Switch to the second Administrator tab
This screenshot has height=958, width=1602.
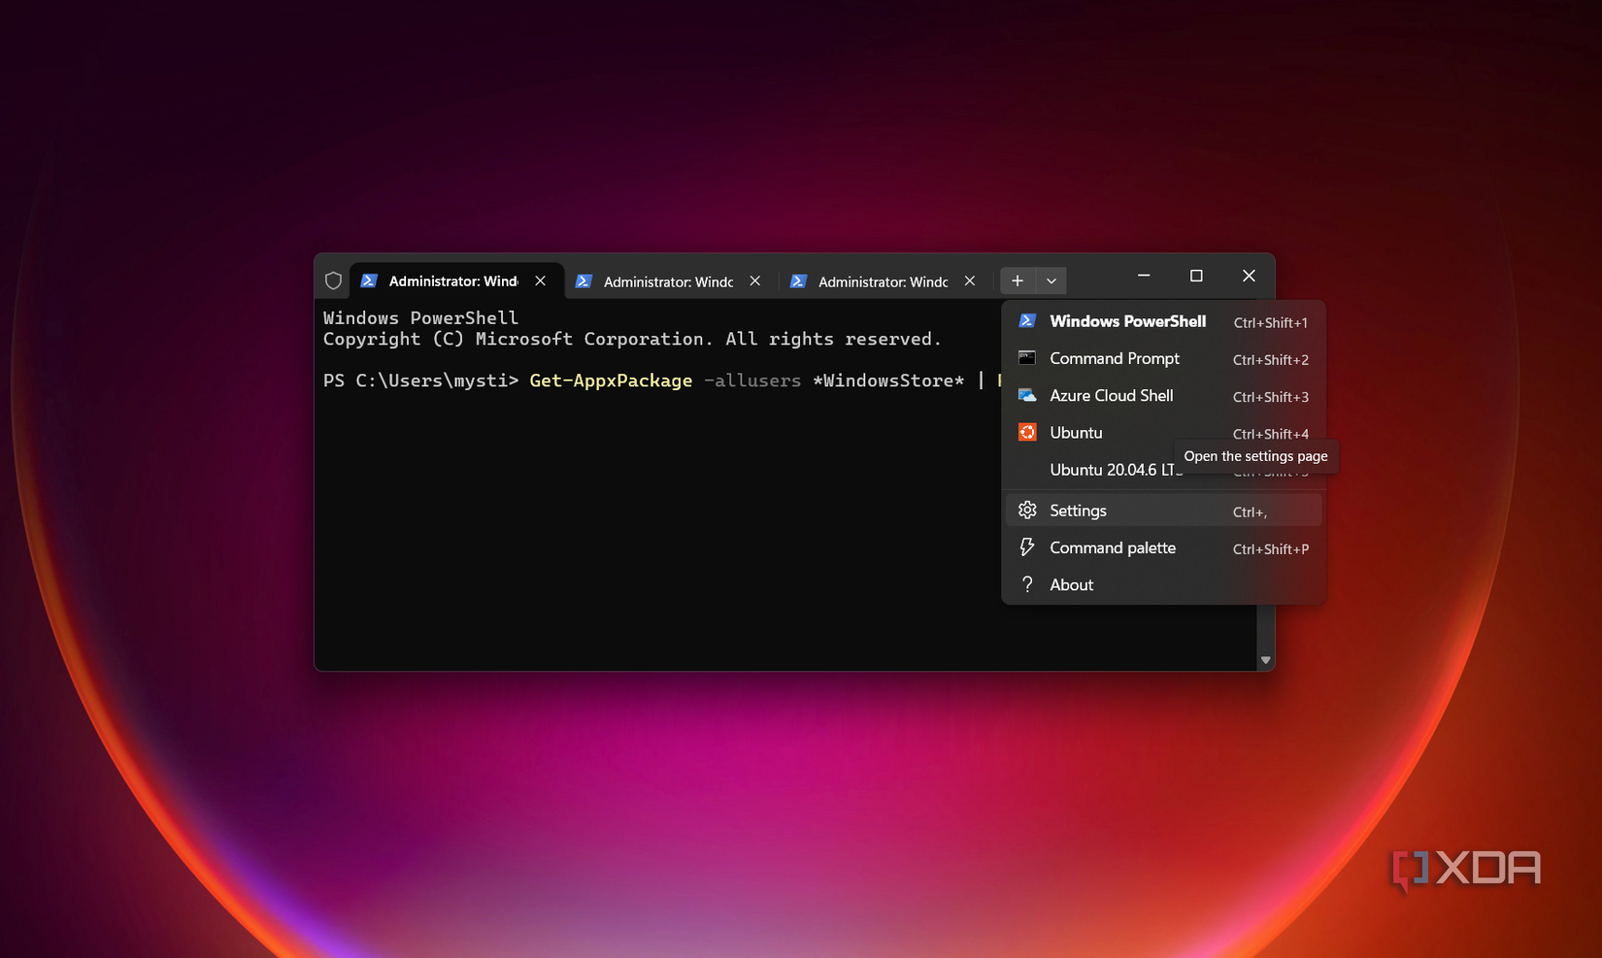click(x=672, y=281)
